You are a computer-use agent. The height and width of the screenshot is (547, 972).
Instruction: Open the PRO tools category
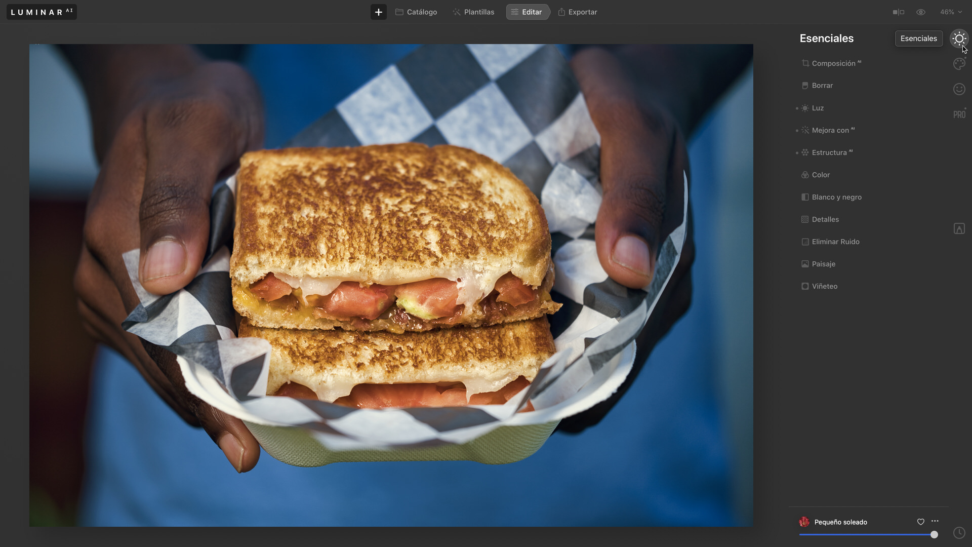(x=959, y=114)
